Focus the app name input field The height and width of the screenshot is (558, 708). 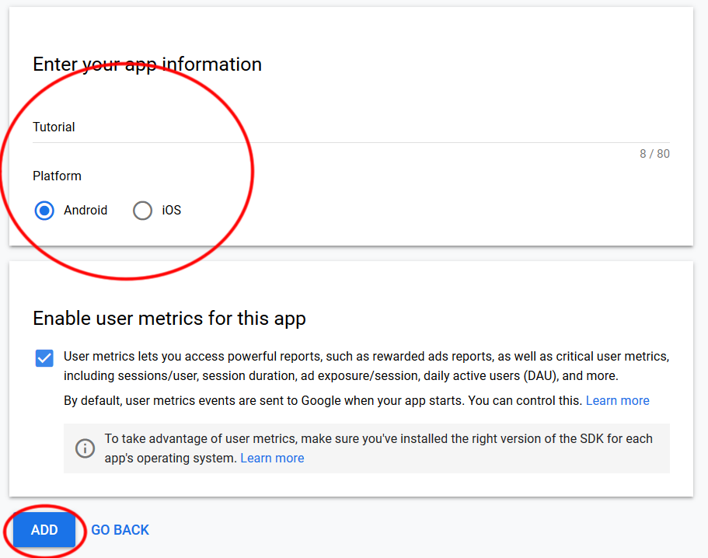click(x=351, y=127)
